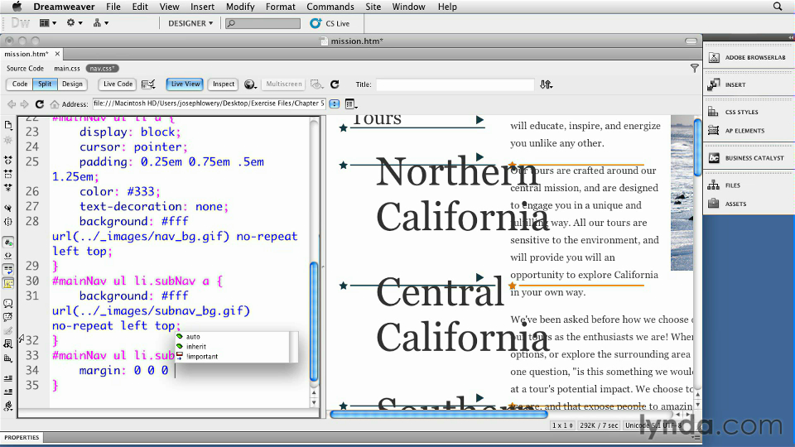The width and height of the screenshot is (795, 447).
Task: Toggle Live View off
Action: pyautogui.click(x=185, y=84)
